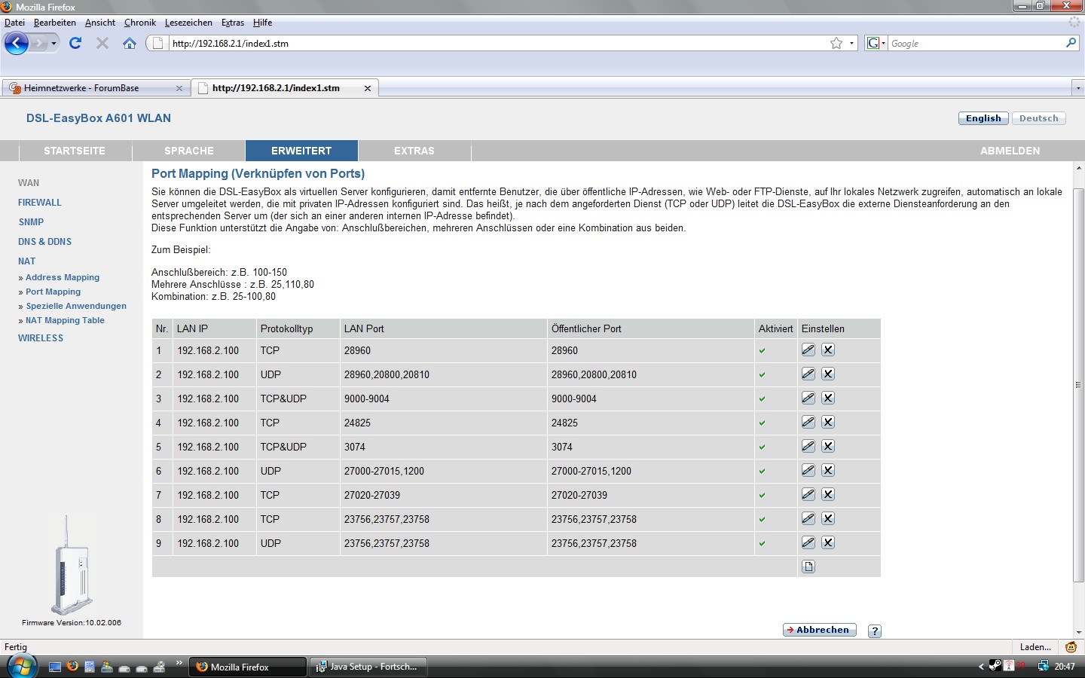Delete rule 4 for port 24825
The height and width of the screenshot is (678, 1085).
click(x=828, y=422)
